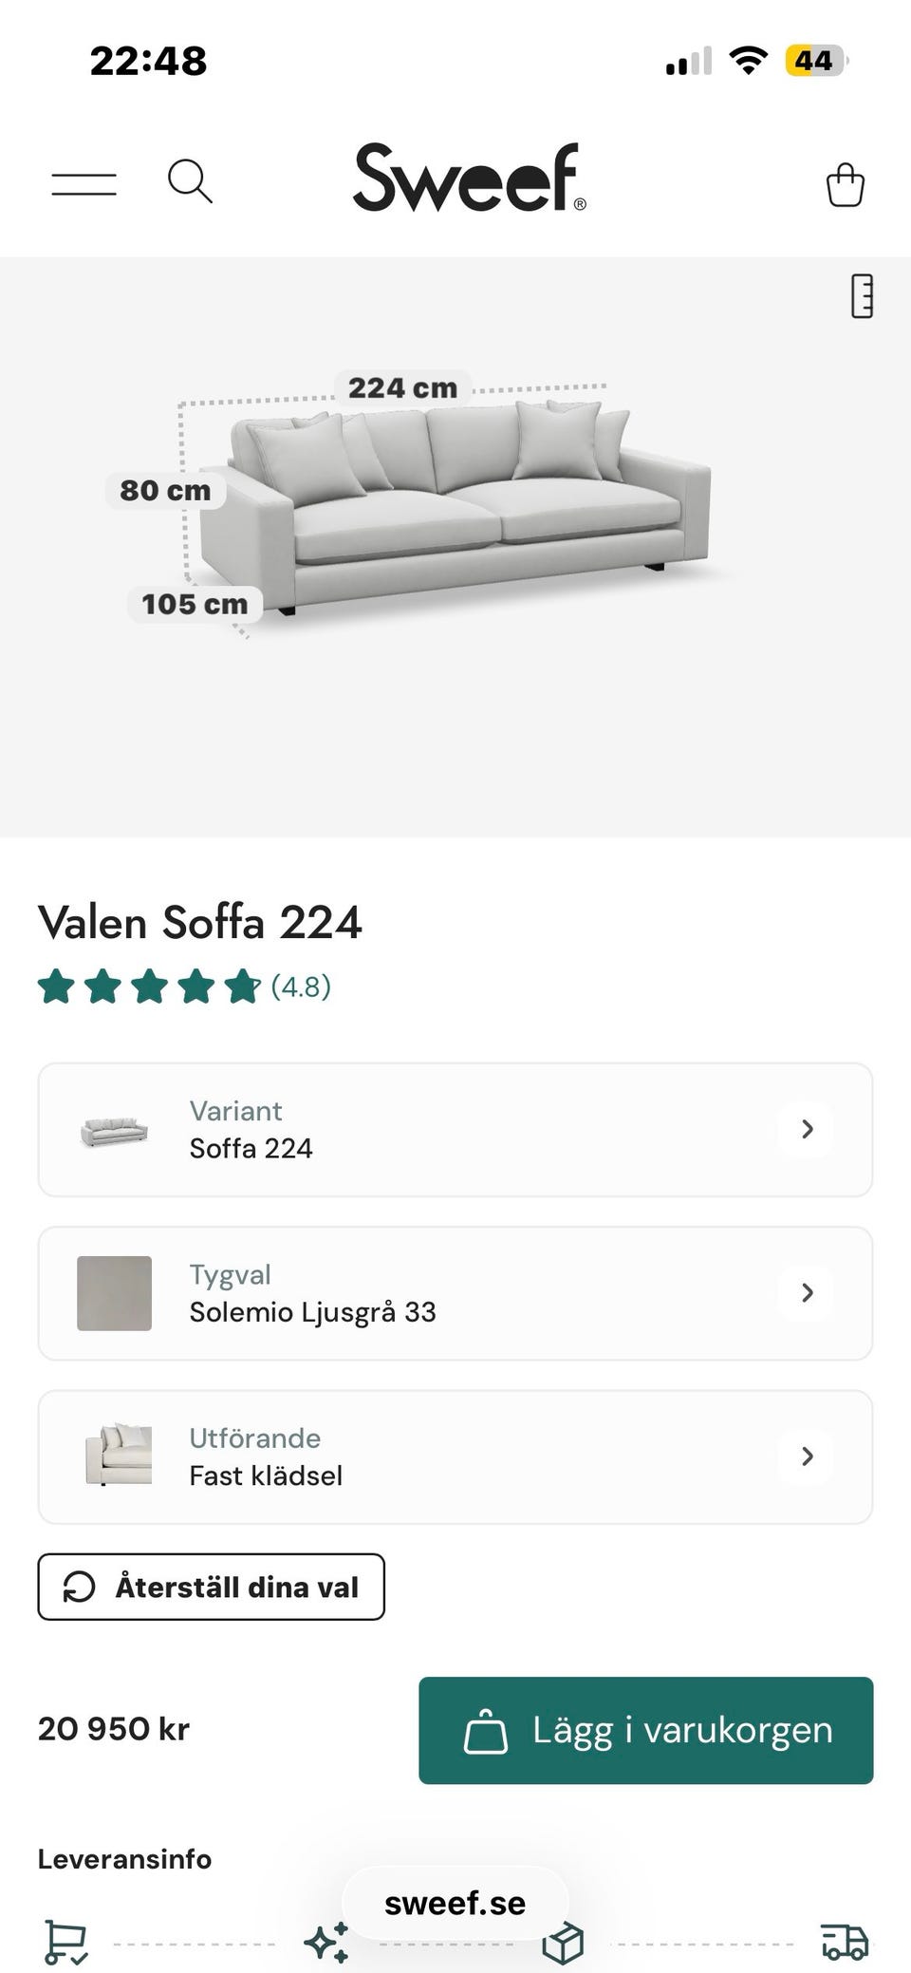Expand the Variant Soffa 224 chevron
Image resolution: width=911 pixels, height=1973 pixels.
pyautogui.click(x=807, y=1129)
